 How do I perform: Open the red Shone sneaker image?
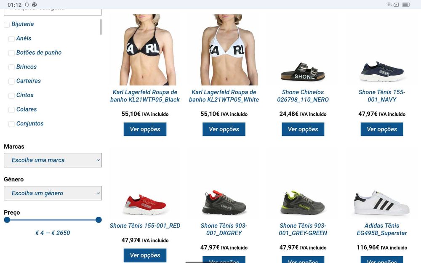(145, 205)
